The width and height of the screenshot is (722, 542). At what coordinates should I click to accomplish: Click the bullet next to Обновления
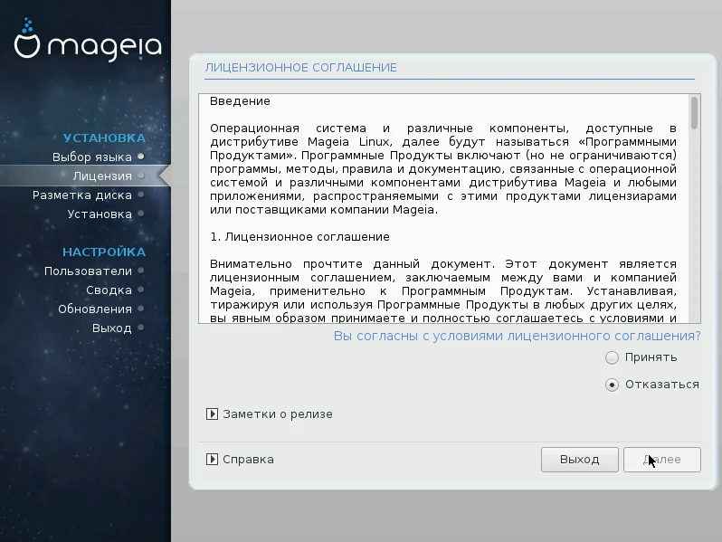tap(141, 309)
